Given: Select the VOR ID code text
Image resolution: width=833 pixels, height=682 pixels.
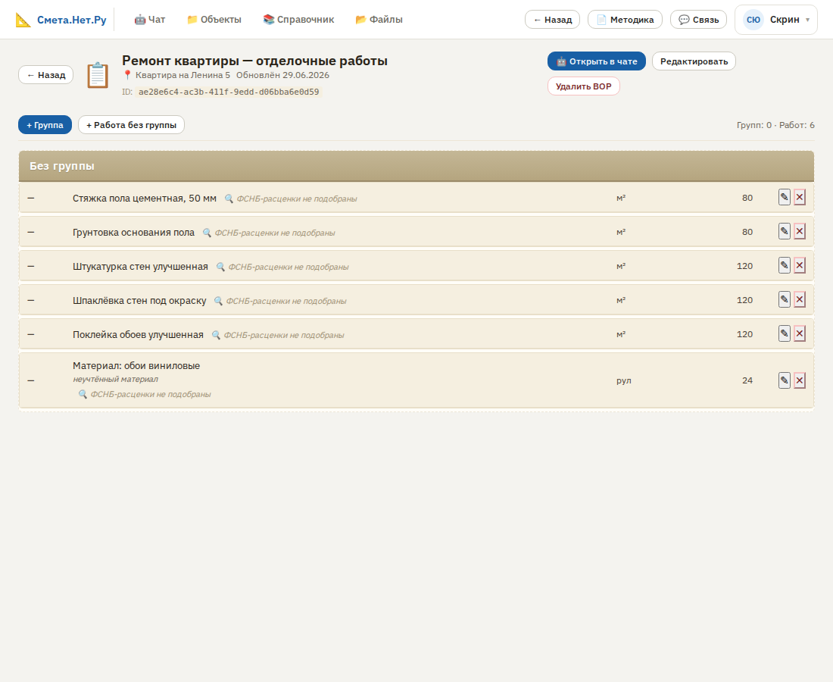Looking at the screenshot, I should pyautogui.click(x=229, y=92).
